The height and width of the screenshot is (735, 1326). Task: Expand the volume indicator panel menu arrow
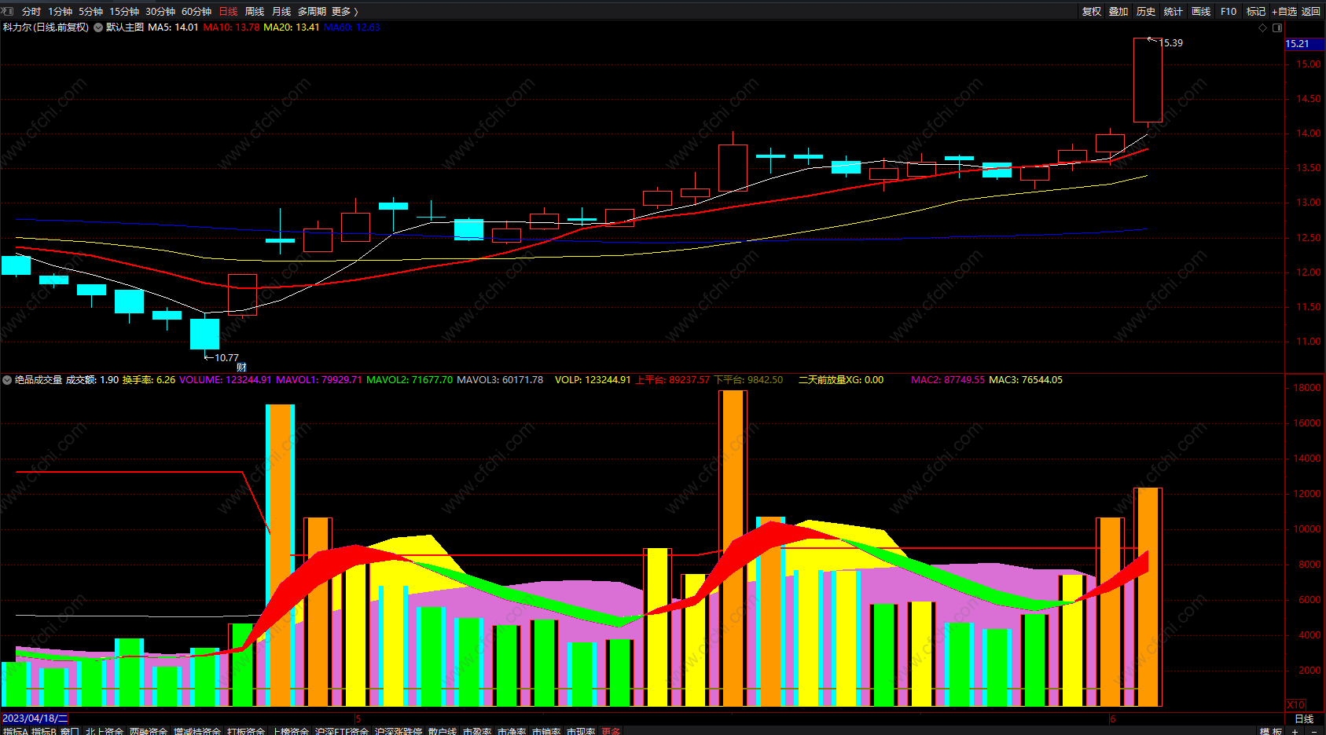coord(7,380)
